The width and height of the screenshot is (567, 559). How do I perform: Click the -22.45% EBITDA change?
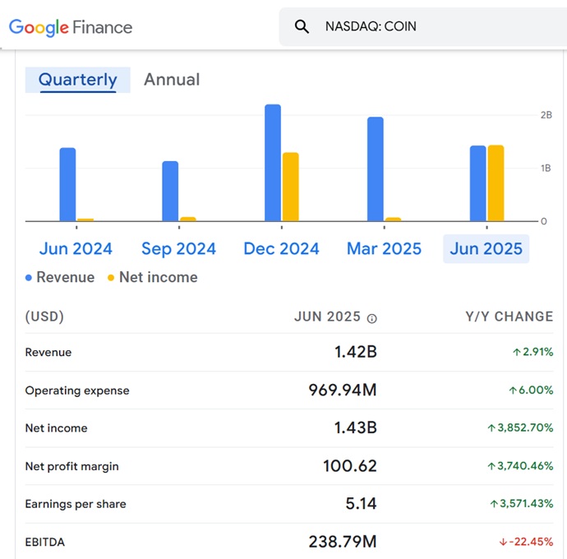click(x=526, y=542)
